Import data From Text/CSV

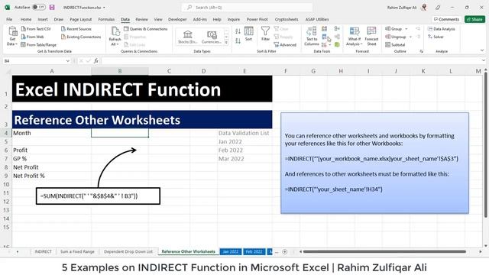pyautogui.click(x=36, y=29)
